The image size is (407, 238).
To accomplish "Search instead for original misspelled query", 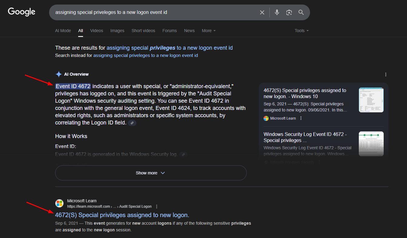I will point(145,55).
